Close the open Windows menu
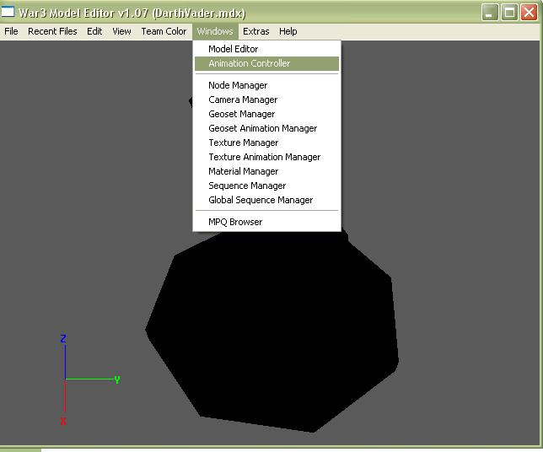The width and height of the screenshot is (543, 452). [x=215, y=31]
